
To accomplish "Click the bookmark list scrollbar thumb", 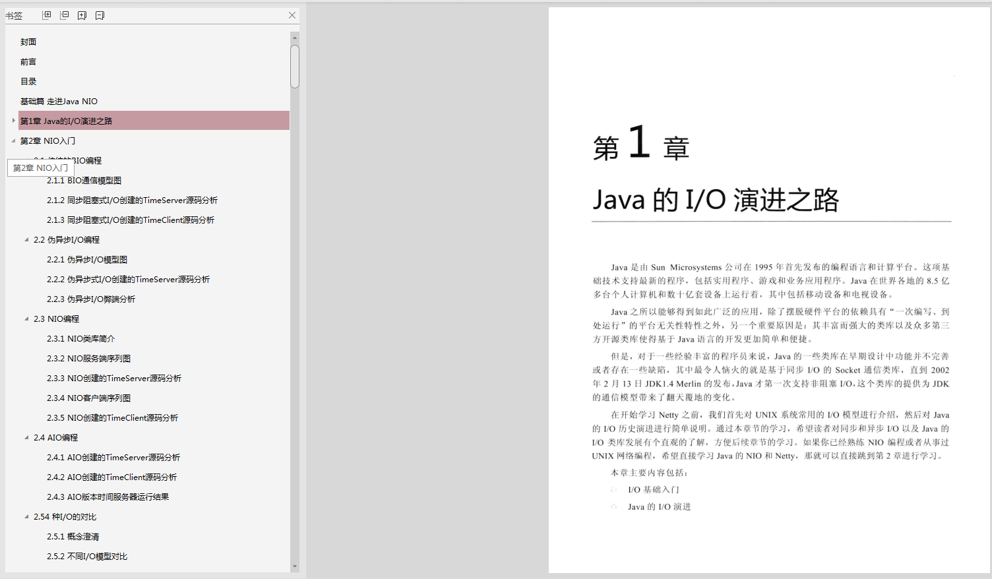I will pos(295,66).
